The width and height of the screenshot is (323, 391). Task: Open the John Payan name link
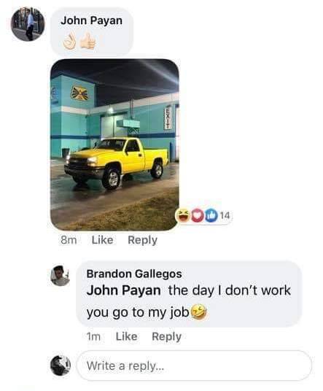tap(91, 20)
